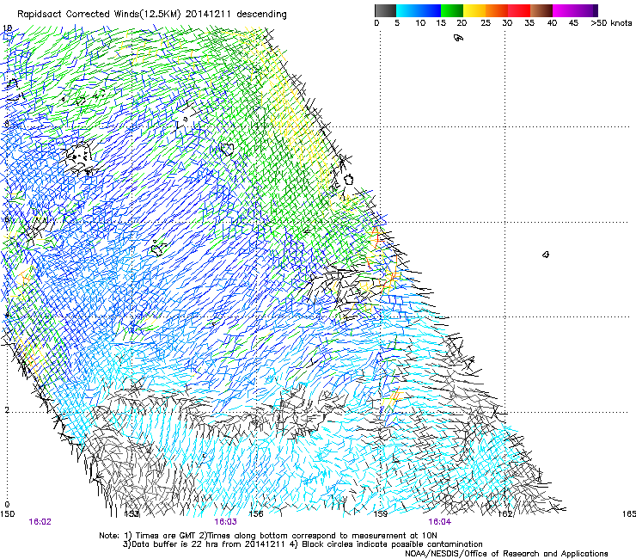Select the 'Data buffer is 22 hrs' note line
Screen dimensions: 636x559
303,544
